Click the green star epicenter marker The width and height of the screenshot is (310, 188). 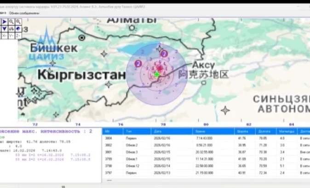(157, 74)
